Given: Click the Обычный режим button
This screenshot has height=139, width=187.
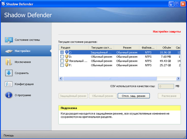Looking at the screenshot, I should [x=103, y=96].
